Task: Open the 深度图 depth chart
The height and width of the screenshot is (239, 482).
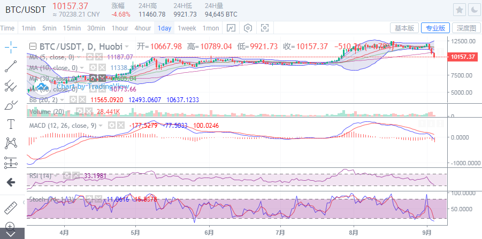Action: click(x=466, y=28)
